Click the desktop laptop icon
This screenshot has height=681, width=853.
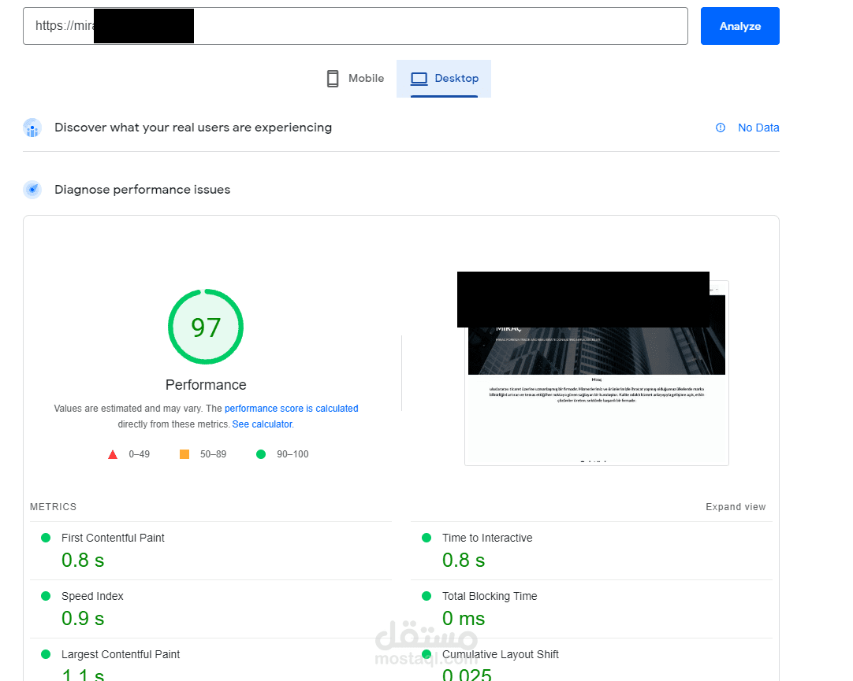point(419,79)
